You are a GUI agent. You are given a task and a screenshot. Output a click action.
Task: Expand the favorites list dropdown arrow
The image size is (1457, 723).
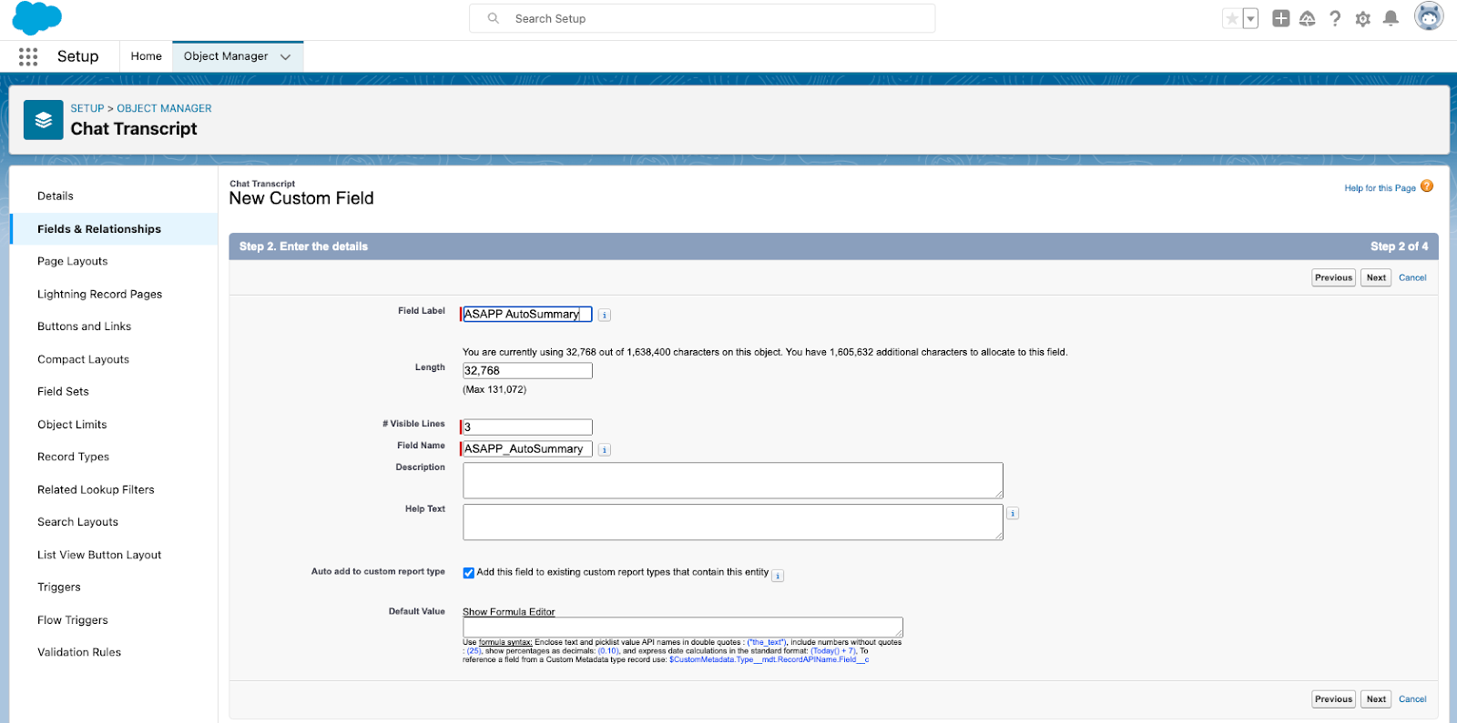coord(1251,18)
